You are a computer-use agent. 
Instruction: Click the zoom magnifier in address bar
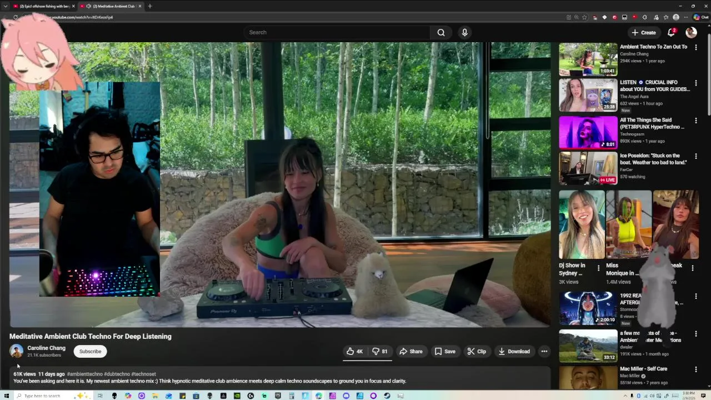click(577, 17)
